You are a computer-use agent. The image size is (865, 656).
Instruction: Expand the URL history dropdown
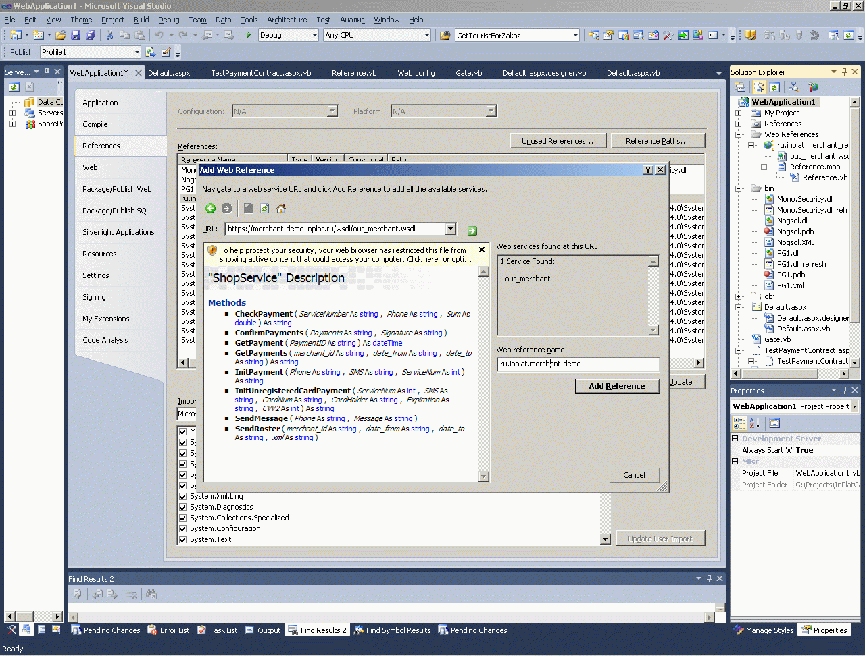tap(451, 229)
